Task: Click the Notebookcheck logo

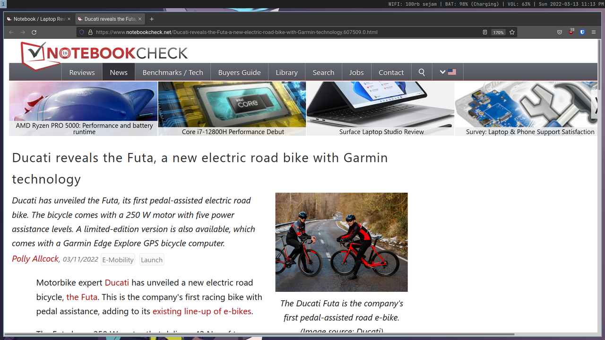Action: pos(104,55)
